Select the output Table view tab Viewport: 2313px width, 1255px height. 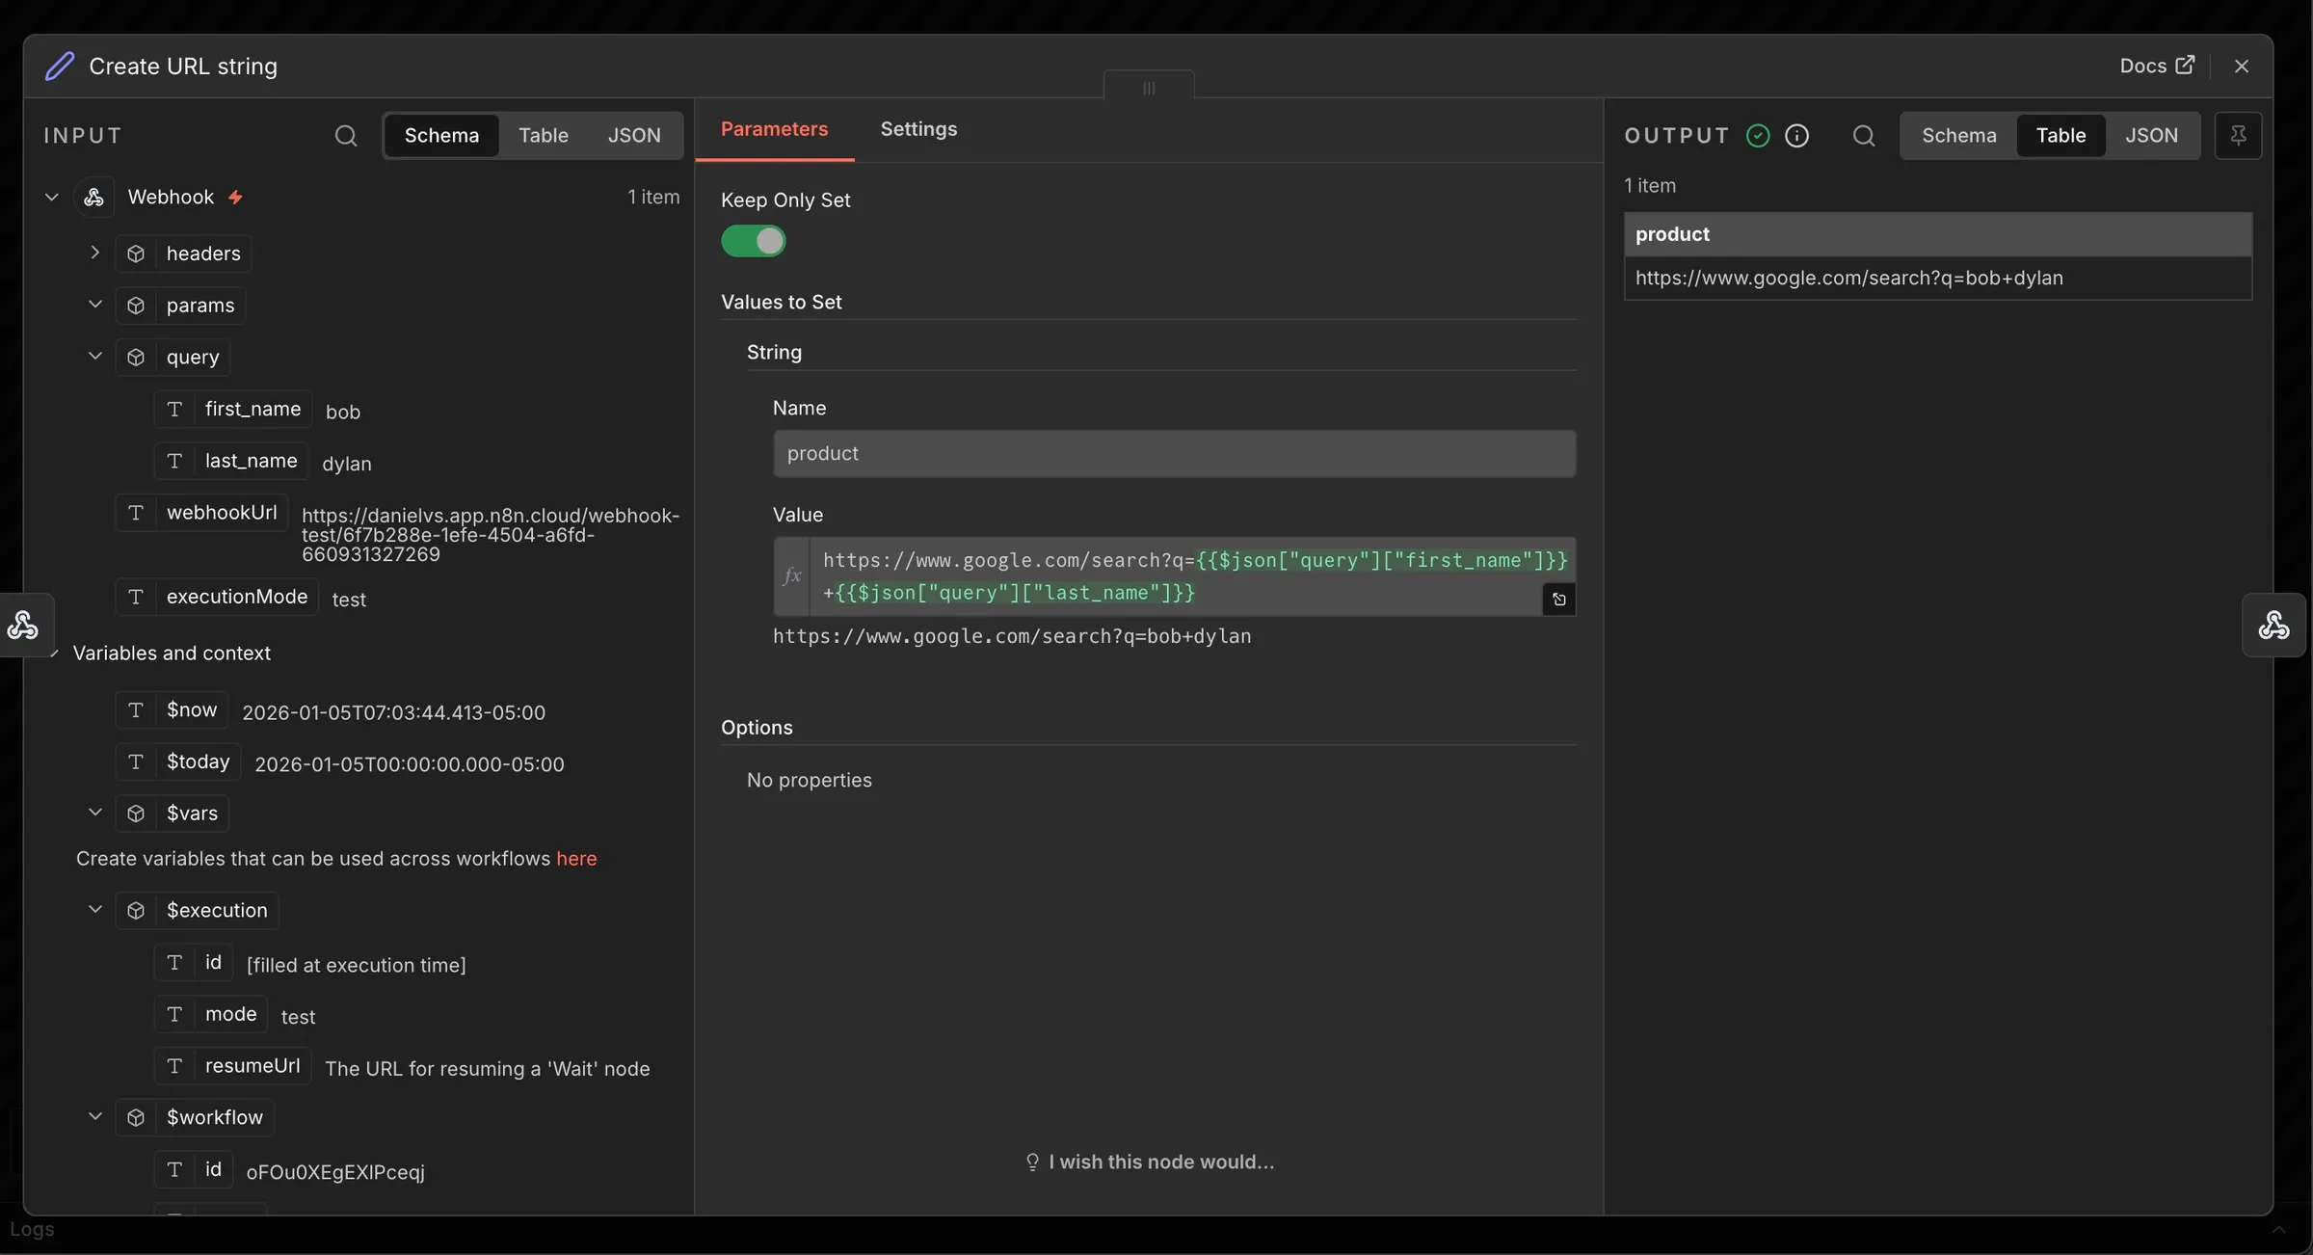click(x=2060, y=136)
